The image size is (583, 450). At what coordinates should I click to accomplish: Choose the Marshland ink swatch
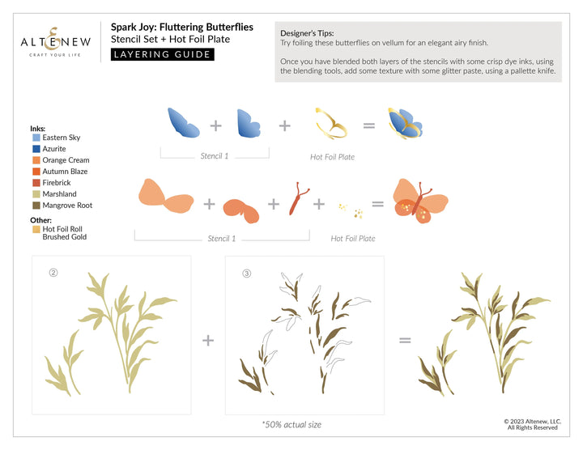click(x=36, y=195)
